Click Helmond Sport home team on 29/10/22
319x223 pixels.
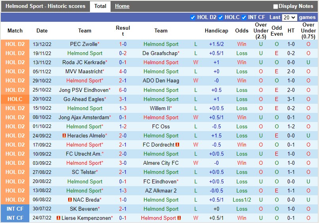[x=84, y=81]
